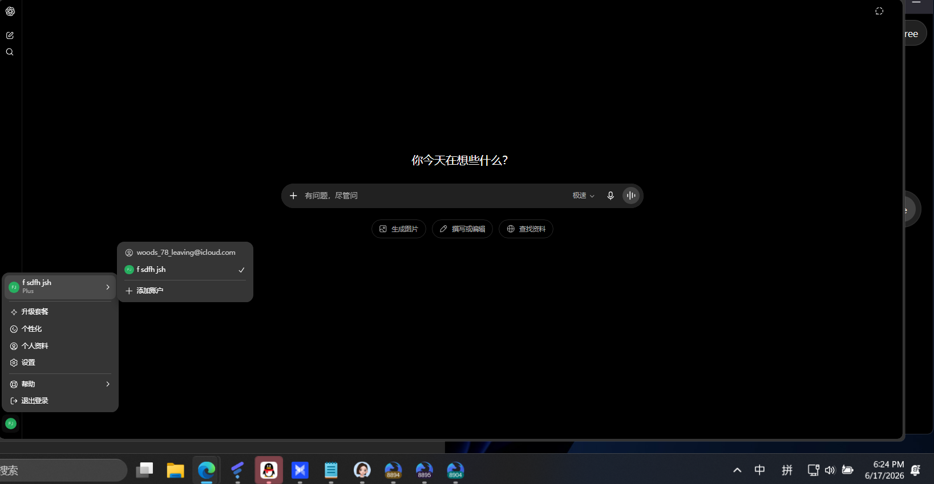Open the network status tray icon
The width and height of the screenshot is (934, 484).
[814, 470]
